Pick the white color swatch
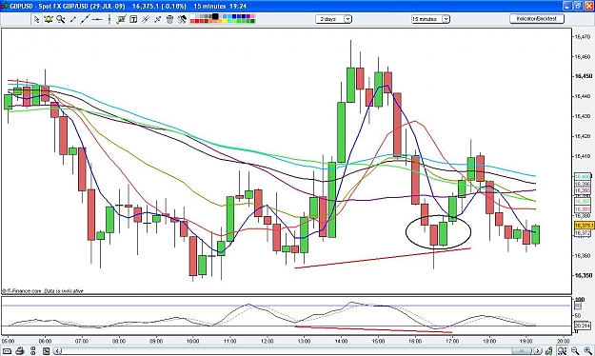Viewport: 595px width, 356px height. 192,16
